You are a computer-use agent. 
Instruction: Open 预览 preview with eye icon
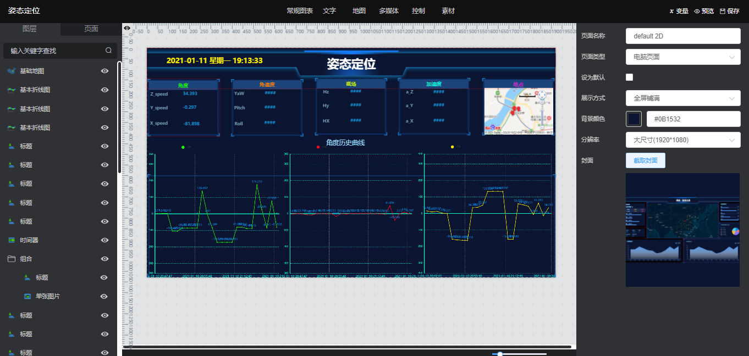[x=704, y=11]
